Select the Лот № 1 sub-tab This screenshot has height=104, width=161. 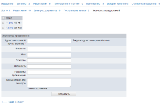click(x=6, y=10)
